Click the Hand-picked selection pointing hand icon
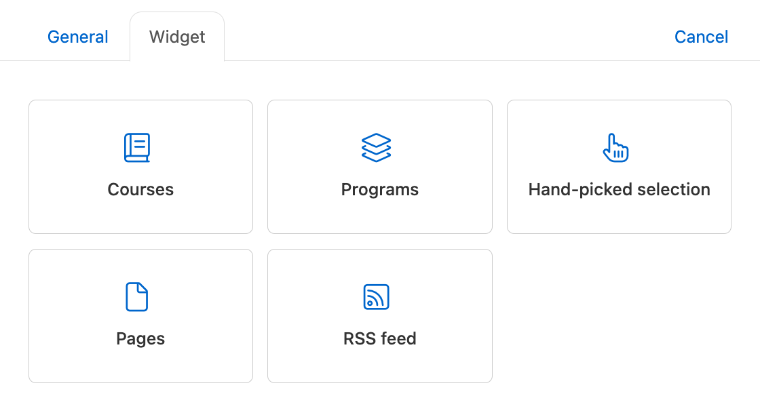This screenshot has height=415, width=760. (x=615, y=148)
